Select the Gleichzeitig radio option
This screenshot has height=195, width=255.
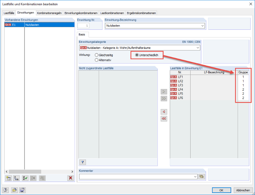(x=104, y=55)
